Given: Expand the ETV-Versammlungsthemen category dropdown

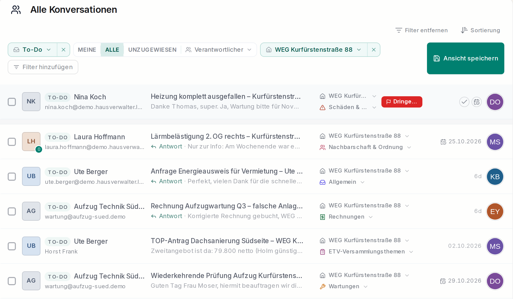Looking at the screenshot, I should coord(411,252).
